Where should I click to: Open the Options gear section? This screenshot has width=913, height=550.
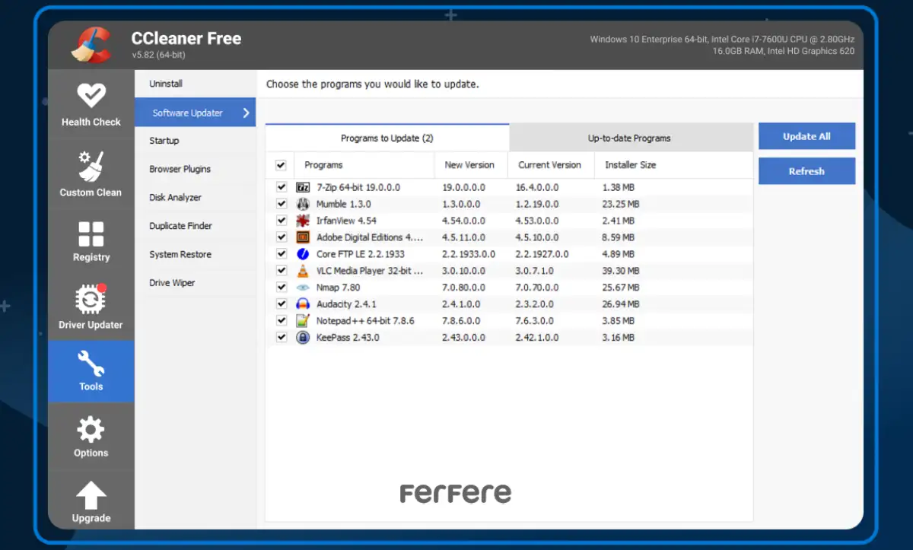91,437
